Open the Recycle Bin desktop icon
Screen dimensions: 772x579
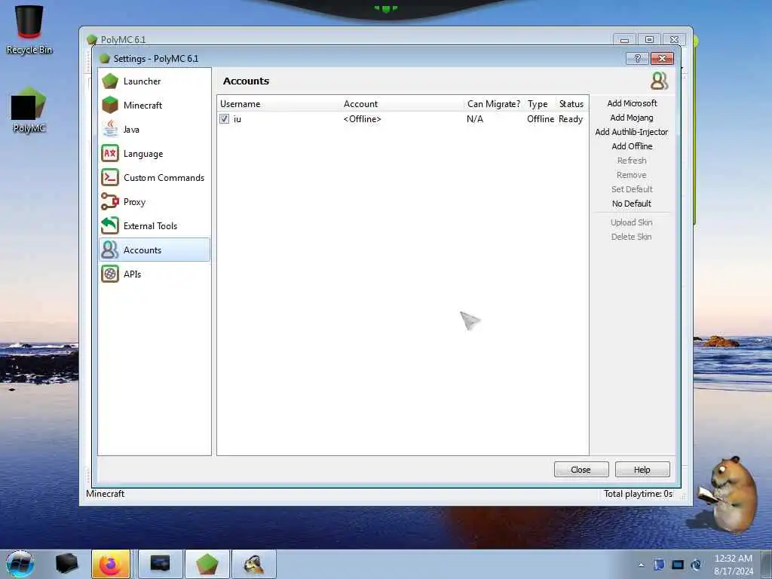[x=29, y=29]
